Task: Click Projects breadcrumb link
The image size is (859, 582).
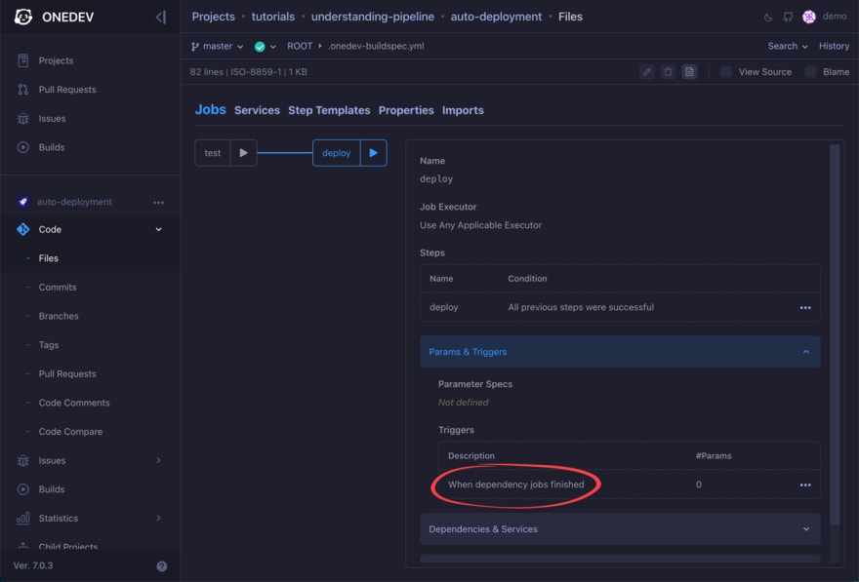Action: [213, 17]
